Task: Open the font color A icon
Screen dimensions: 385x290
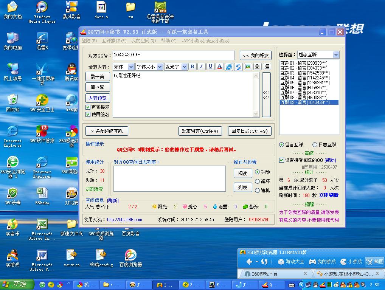Action: (220, 67)
